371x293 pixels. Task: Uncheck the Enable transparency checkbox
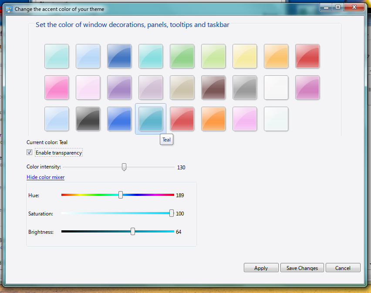(29, 152)
